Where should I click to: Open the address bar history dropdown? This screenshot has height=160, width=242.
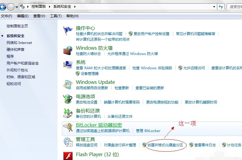click(214, 7)
